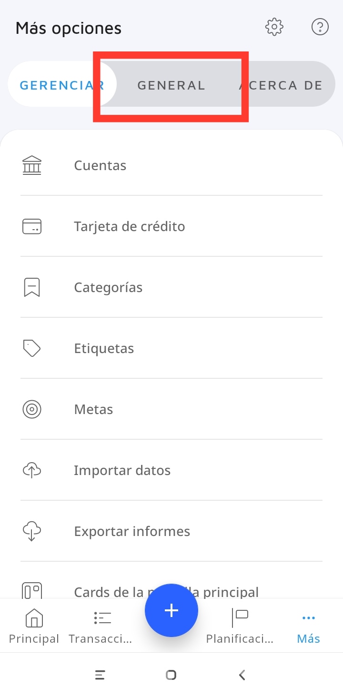Tap the help question mark icon

point(320,27)
